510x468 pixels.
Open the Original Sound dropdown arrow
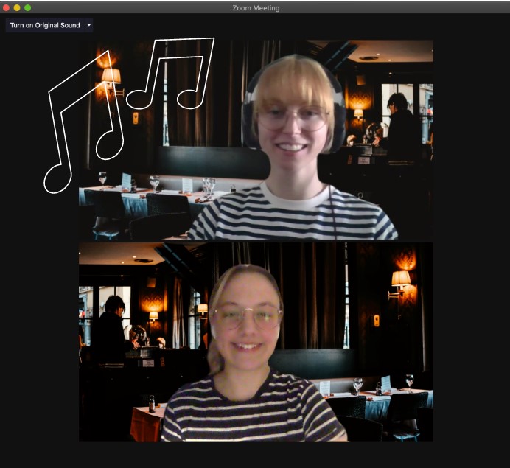point(88,25)
